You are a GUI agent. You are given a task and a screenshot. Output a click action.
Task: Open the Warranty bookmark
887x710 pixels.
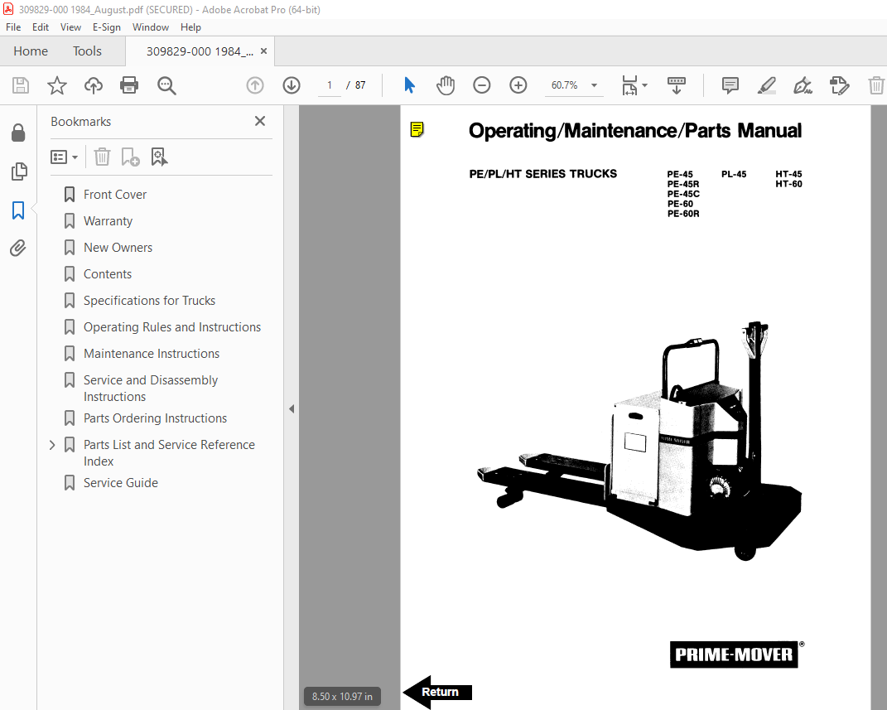point(108,221)
